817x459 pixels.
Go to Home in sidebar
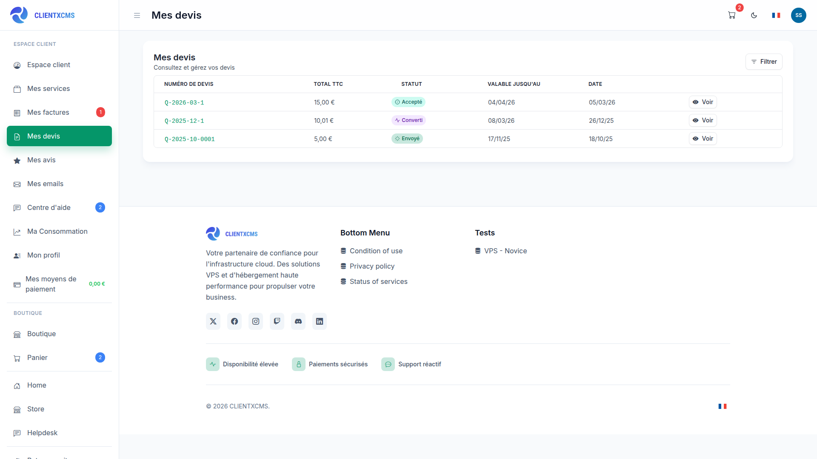click(x=59, y=385)
